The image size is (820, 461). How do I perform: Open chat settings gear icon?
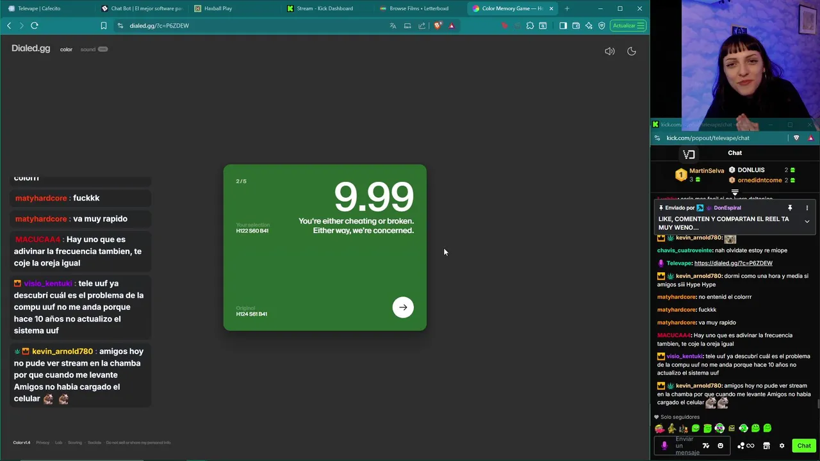coord(782,446)
